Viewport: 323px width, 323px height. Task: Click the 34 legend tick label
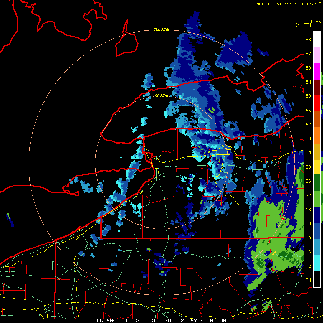pos(308,153)
